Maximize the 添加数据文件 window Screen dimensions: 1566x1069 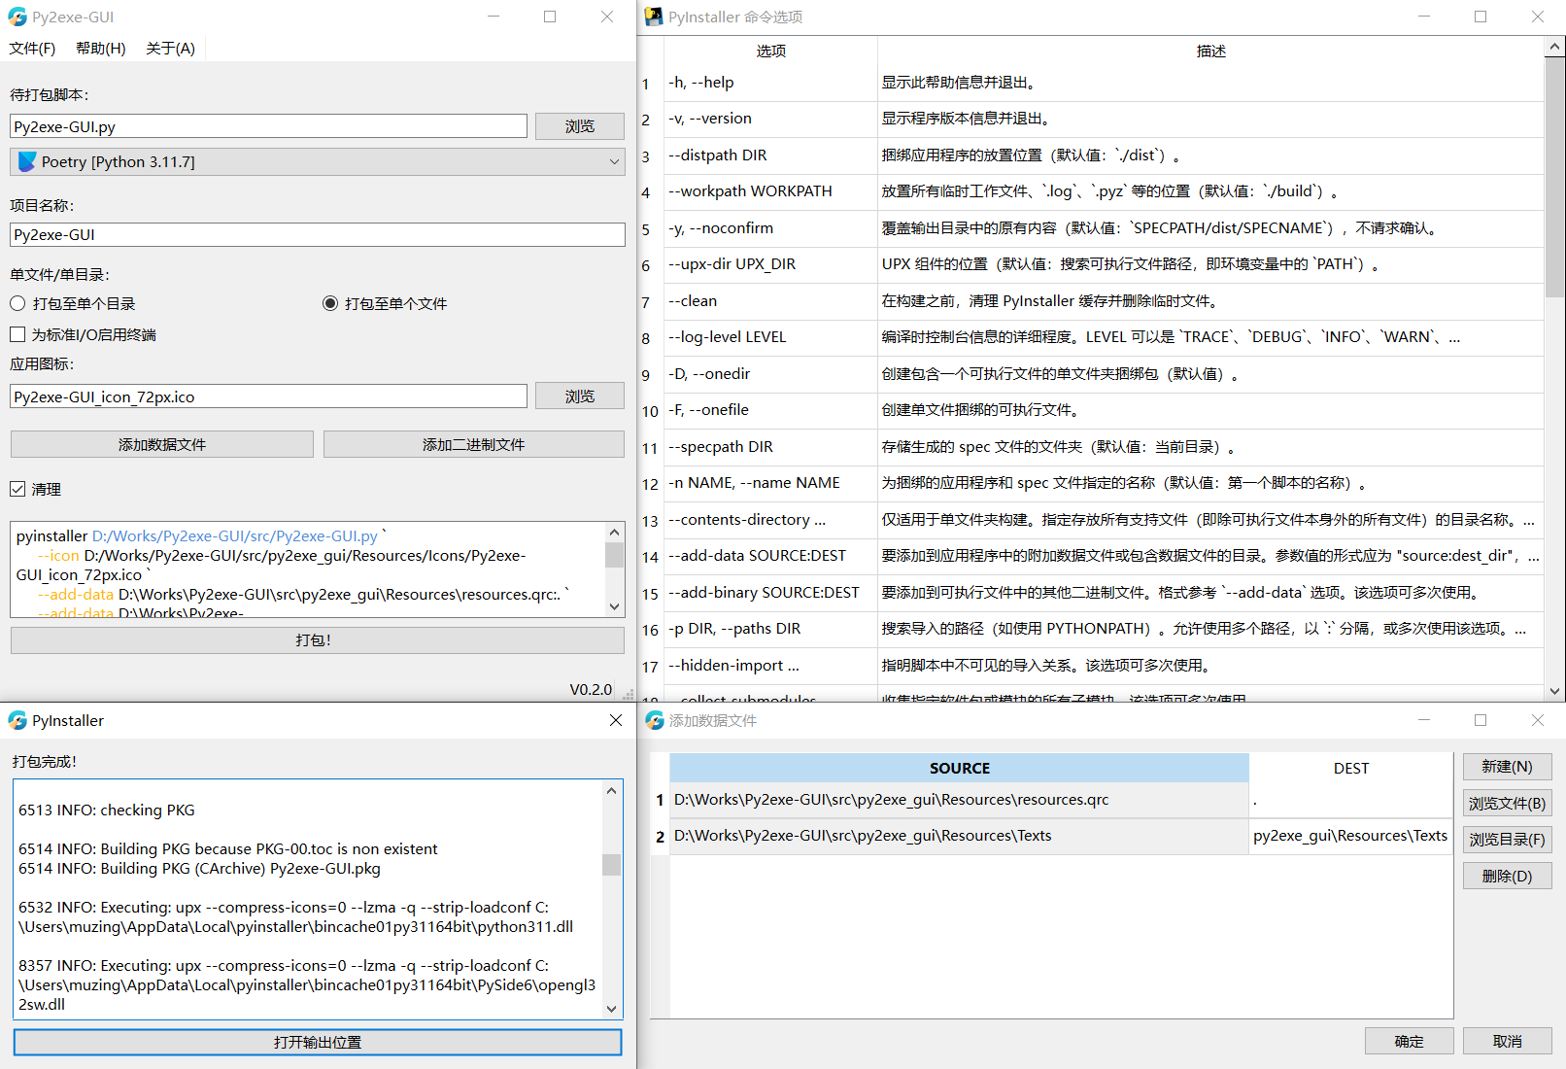coord(1480,721)
